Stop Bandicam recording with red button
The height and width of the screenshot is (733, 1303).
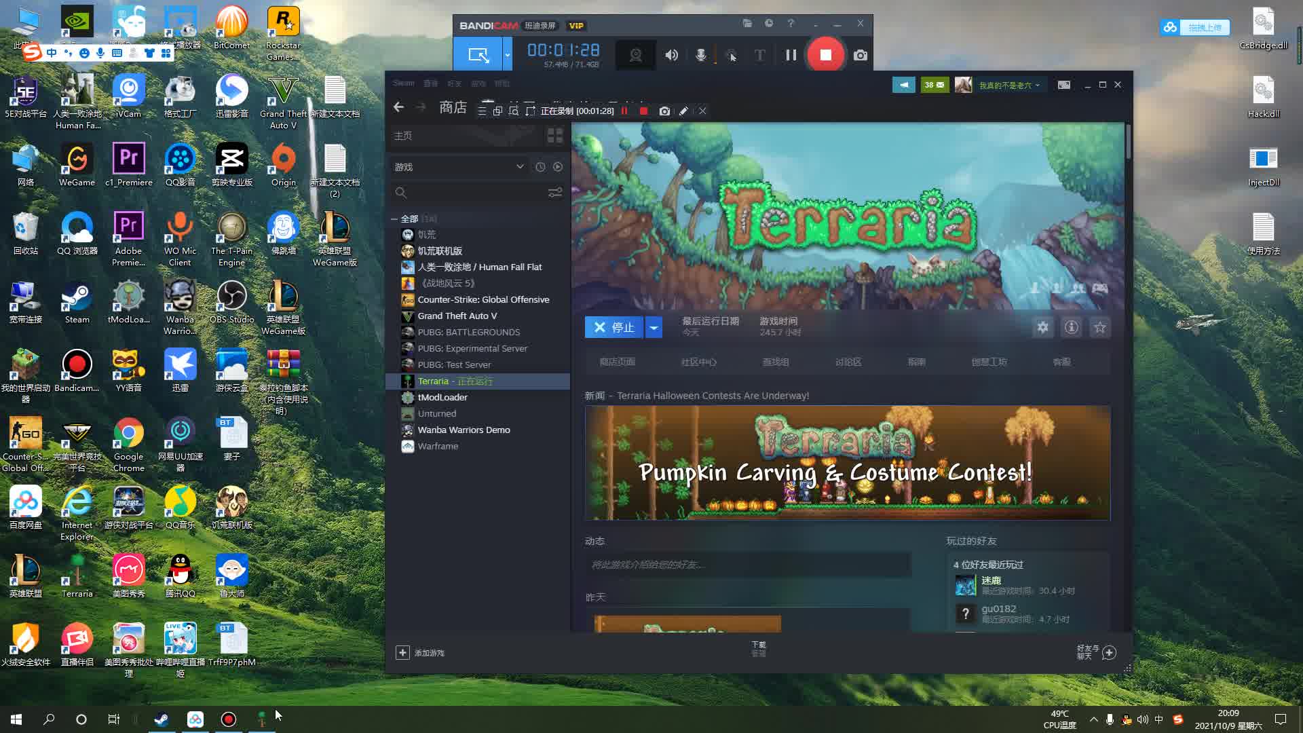825,55
